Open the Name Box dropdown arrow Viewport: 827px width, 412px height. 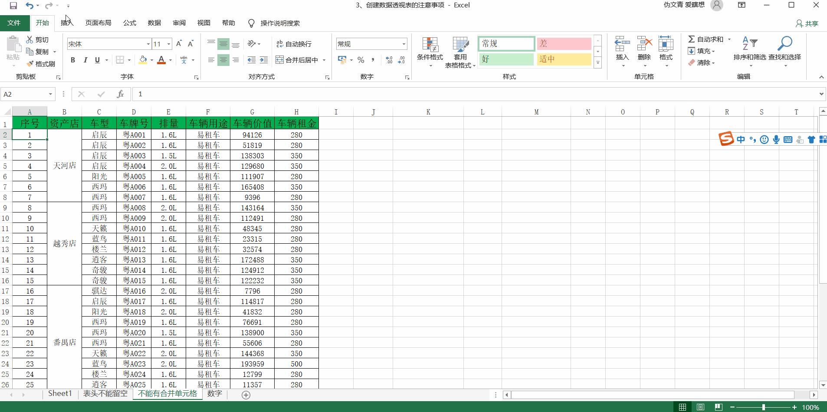pyautogui.click(x=50, y=94)
